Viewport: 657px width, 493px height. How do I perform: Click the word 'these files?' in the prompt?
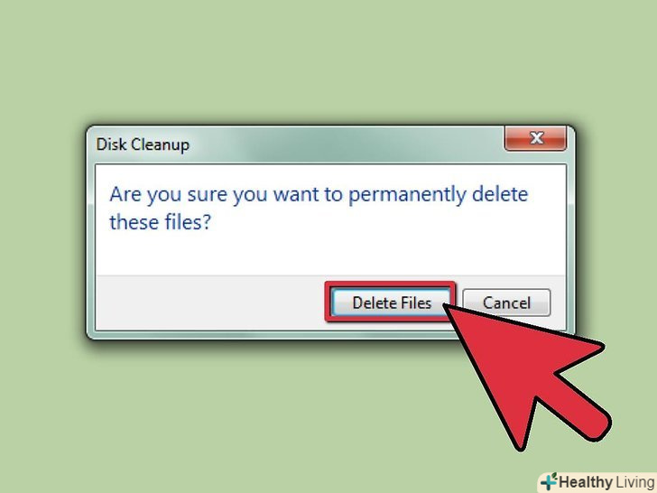[x=160, y=222]
